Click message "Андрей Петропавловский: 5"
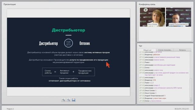 [152, 96]
